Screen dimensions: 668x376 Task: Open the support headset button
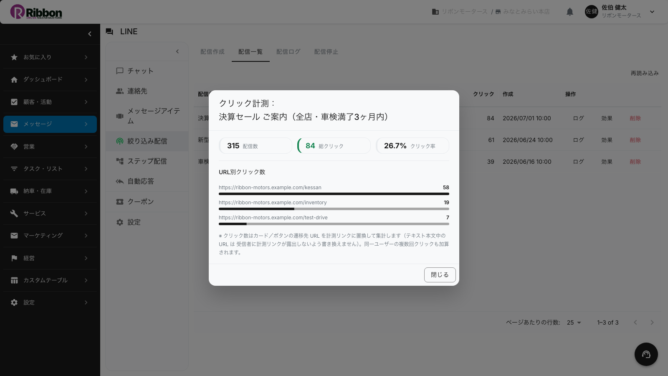[646, 354]
